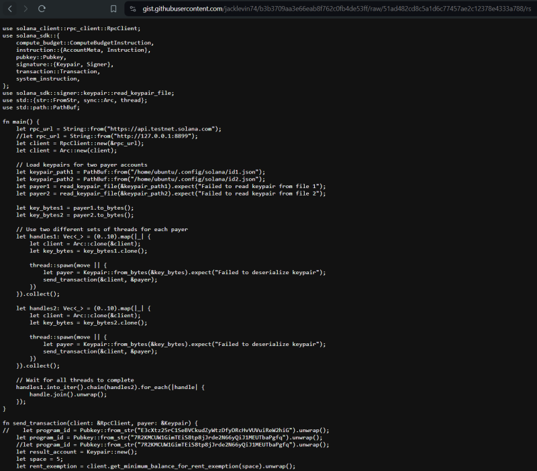The width and height of the screenshot is (537, 471).
Task: Click the 'let payer2 = read_keypair_file' line
Action: [x=171, y=194]
